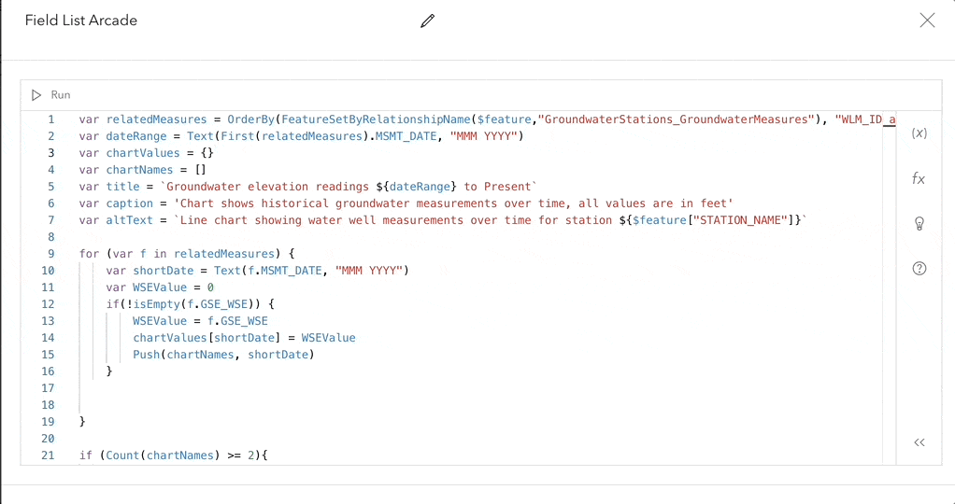Click 'FeatureSetByRelationshipName' on line 1
Image resolution: width=955 pixels, height=504 pixels.
pos(376,119)
